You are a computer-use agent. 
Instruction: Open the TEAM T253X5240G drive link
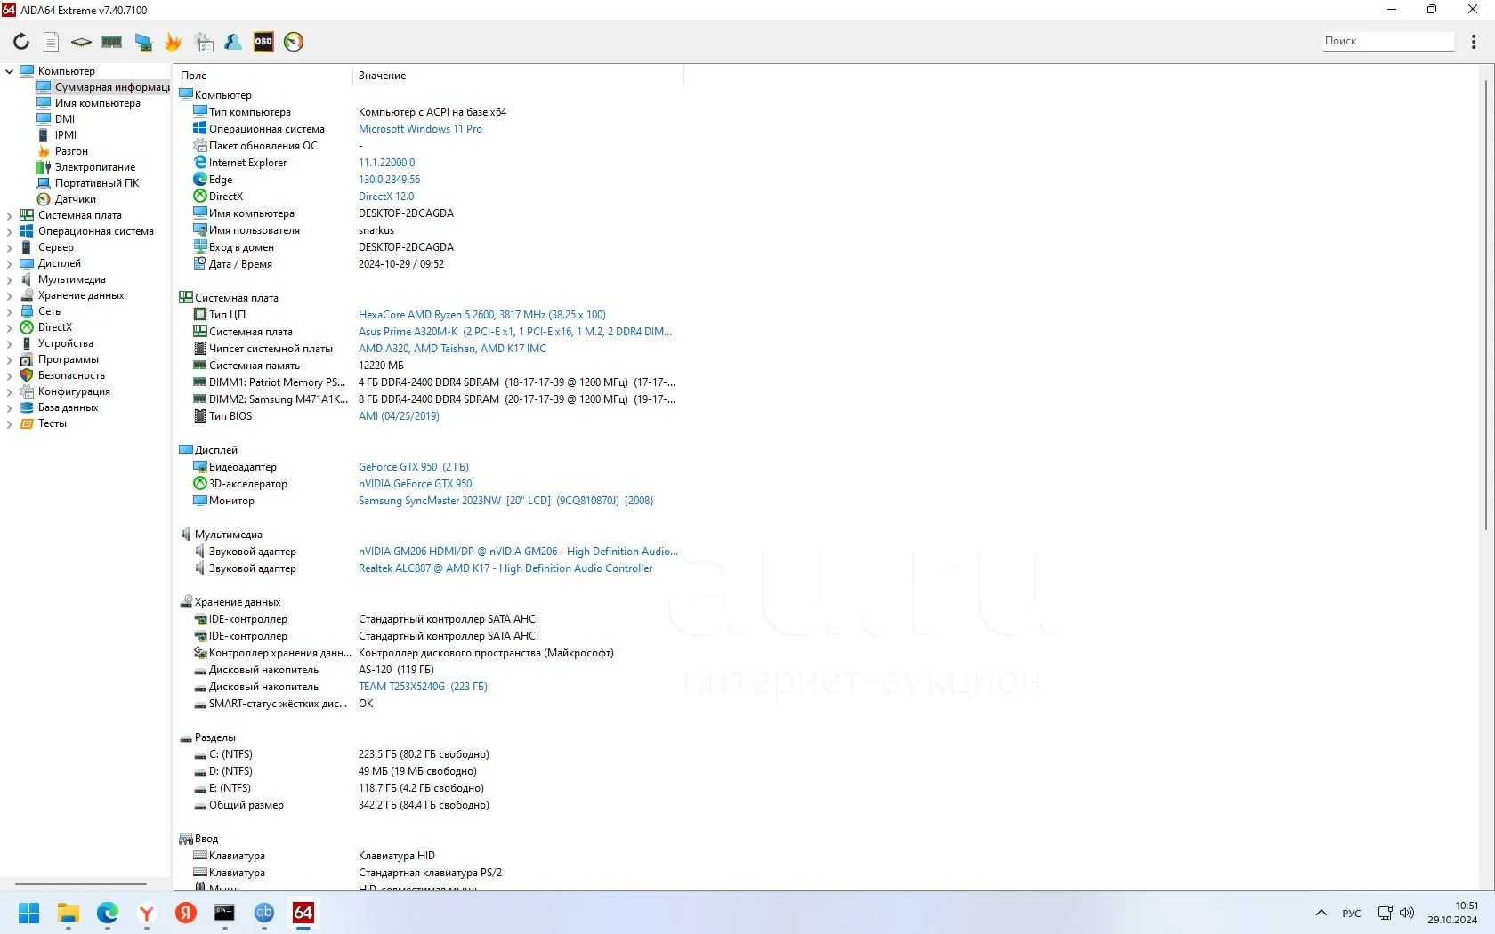click(423, 687)
